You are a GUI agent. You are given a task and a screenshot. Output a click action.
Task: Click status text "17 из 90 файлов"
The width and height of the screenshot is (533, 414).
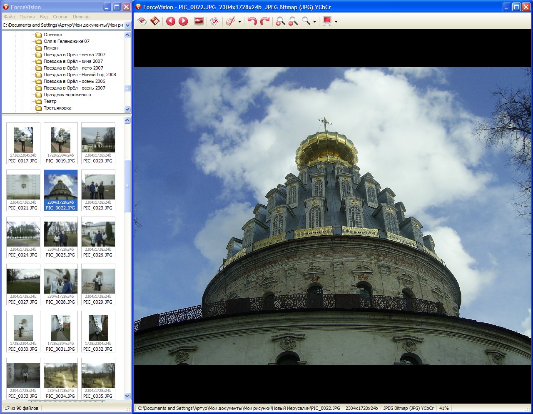click(x=22, y=408)
